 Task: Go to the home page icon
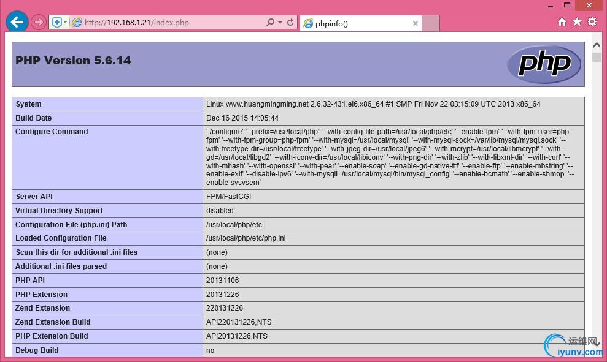click(562, 22)
